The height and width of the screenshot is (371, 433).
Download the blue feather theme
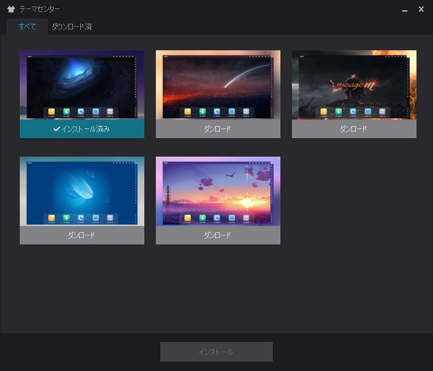click(x=81, y=235)
